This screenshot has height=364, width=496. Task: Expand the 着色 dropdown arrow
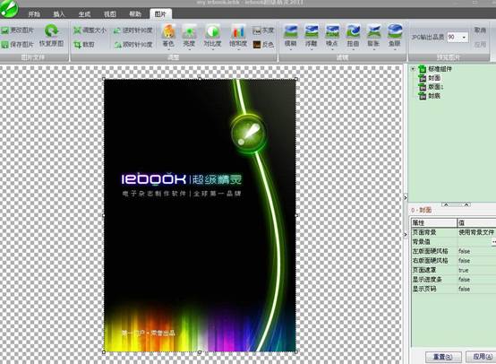(x=168, y=49)
